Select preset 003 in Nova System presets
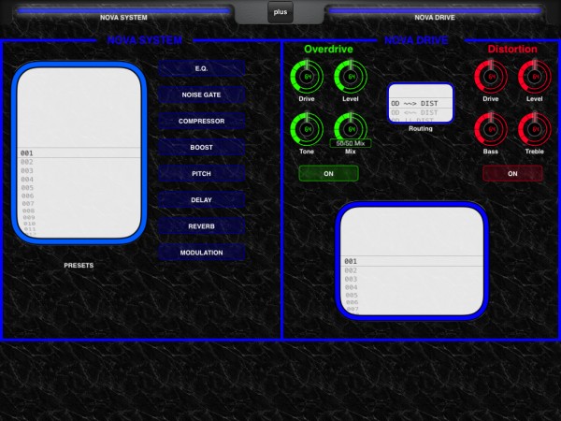This screenshot has height=421, width=561. [79, 171]
